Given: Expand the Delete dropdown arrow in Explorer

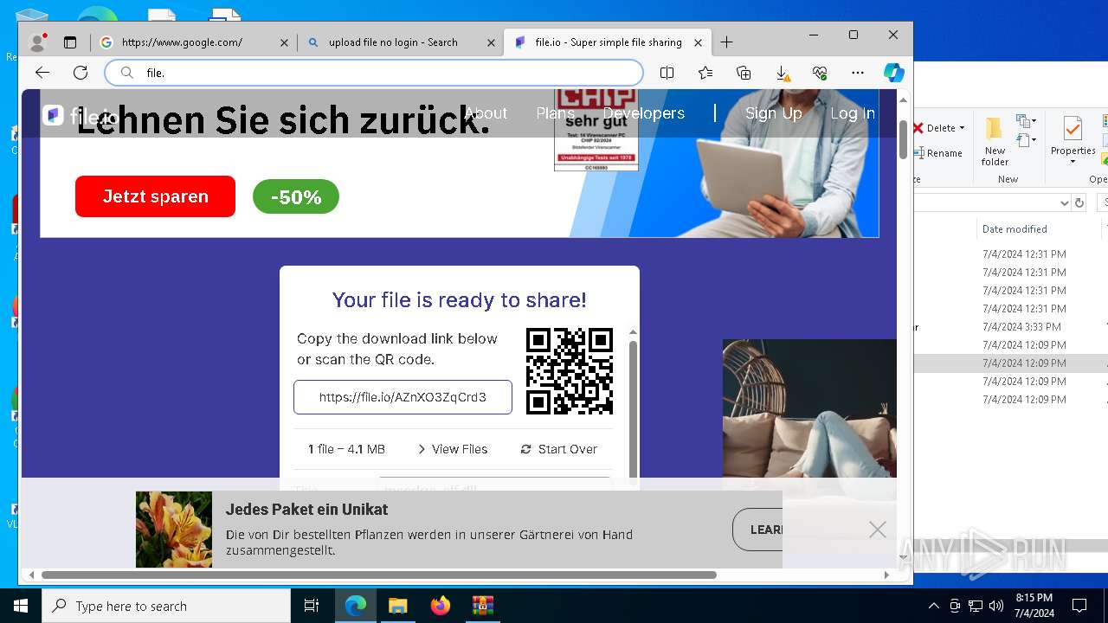Looking at the screenshot, I should [x=962, y=128].
